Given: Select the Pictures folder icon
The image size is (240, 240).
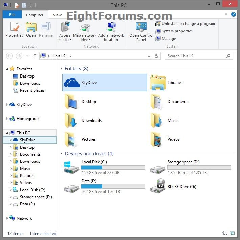Looking at the screenshot, I should [70, 139].
